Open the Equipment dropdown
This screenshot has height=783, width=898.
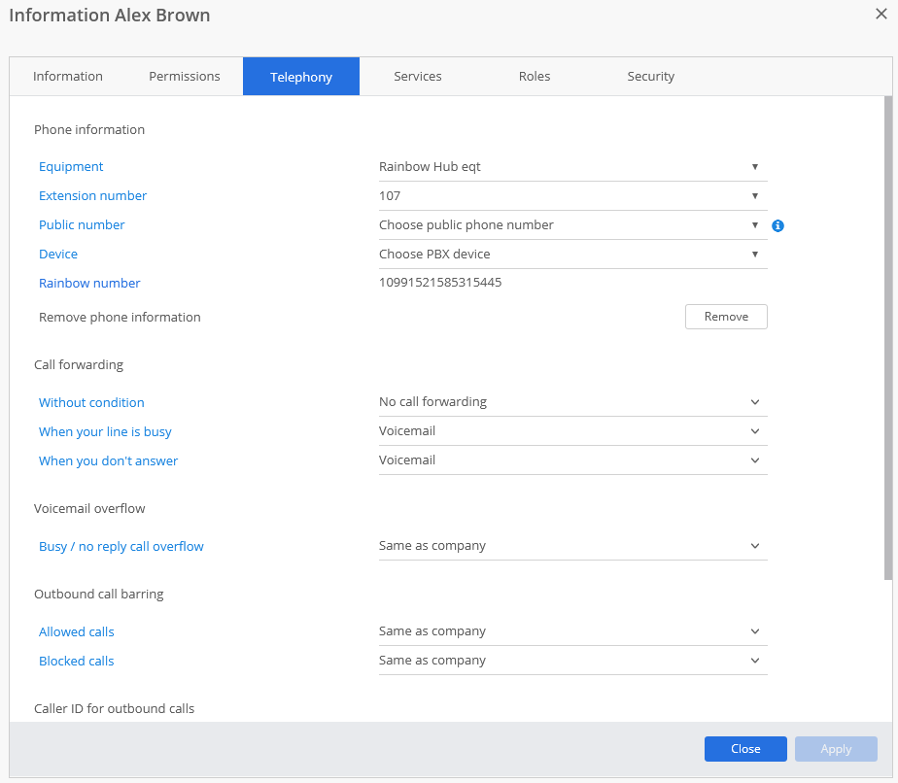[x=572, y=166]
